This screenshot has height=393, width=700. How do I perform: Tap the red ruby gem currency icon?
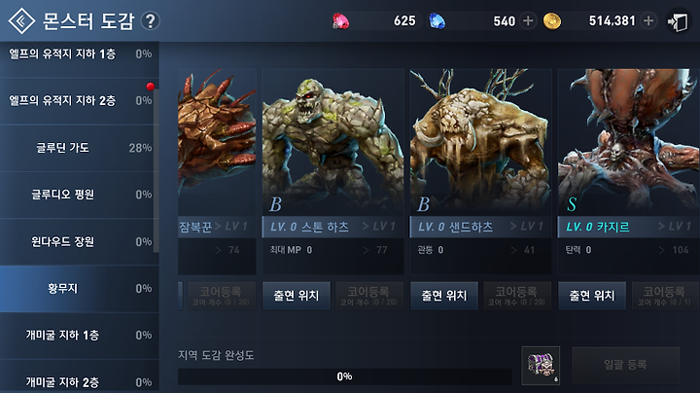tap(340, 21)
